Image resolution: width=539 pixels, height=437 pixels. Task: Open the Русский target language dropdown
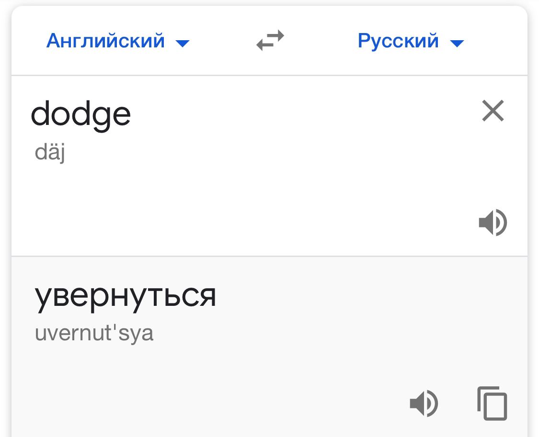coord(399,41)
